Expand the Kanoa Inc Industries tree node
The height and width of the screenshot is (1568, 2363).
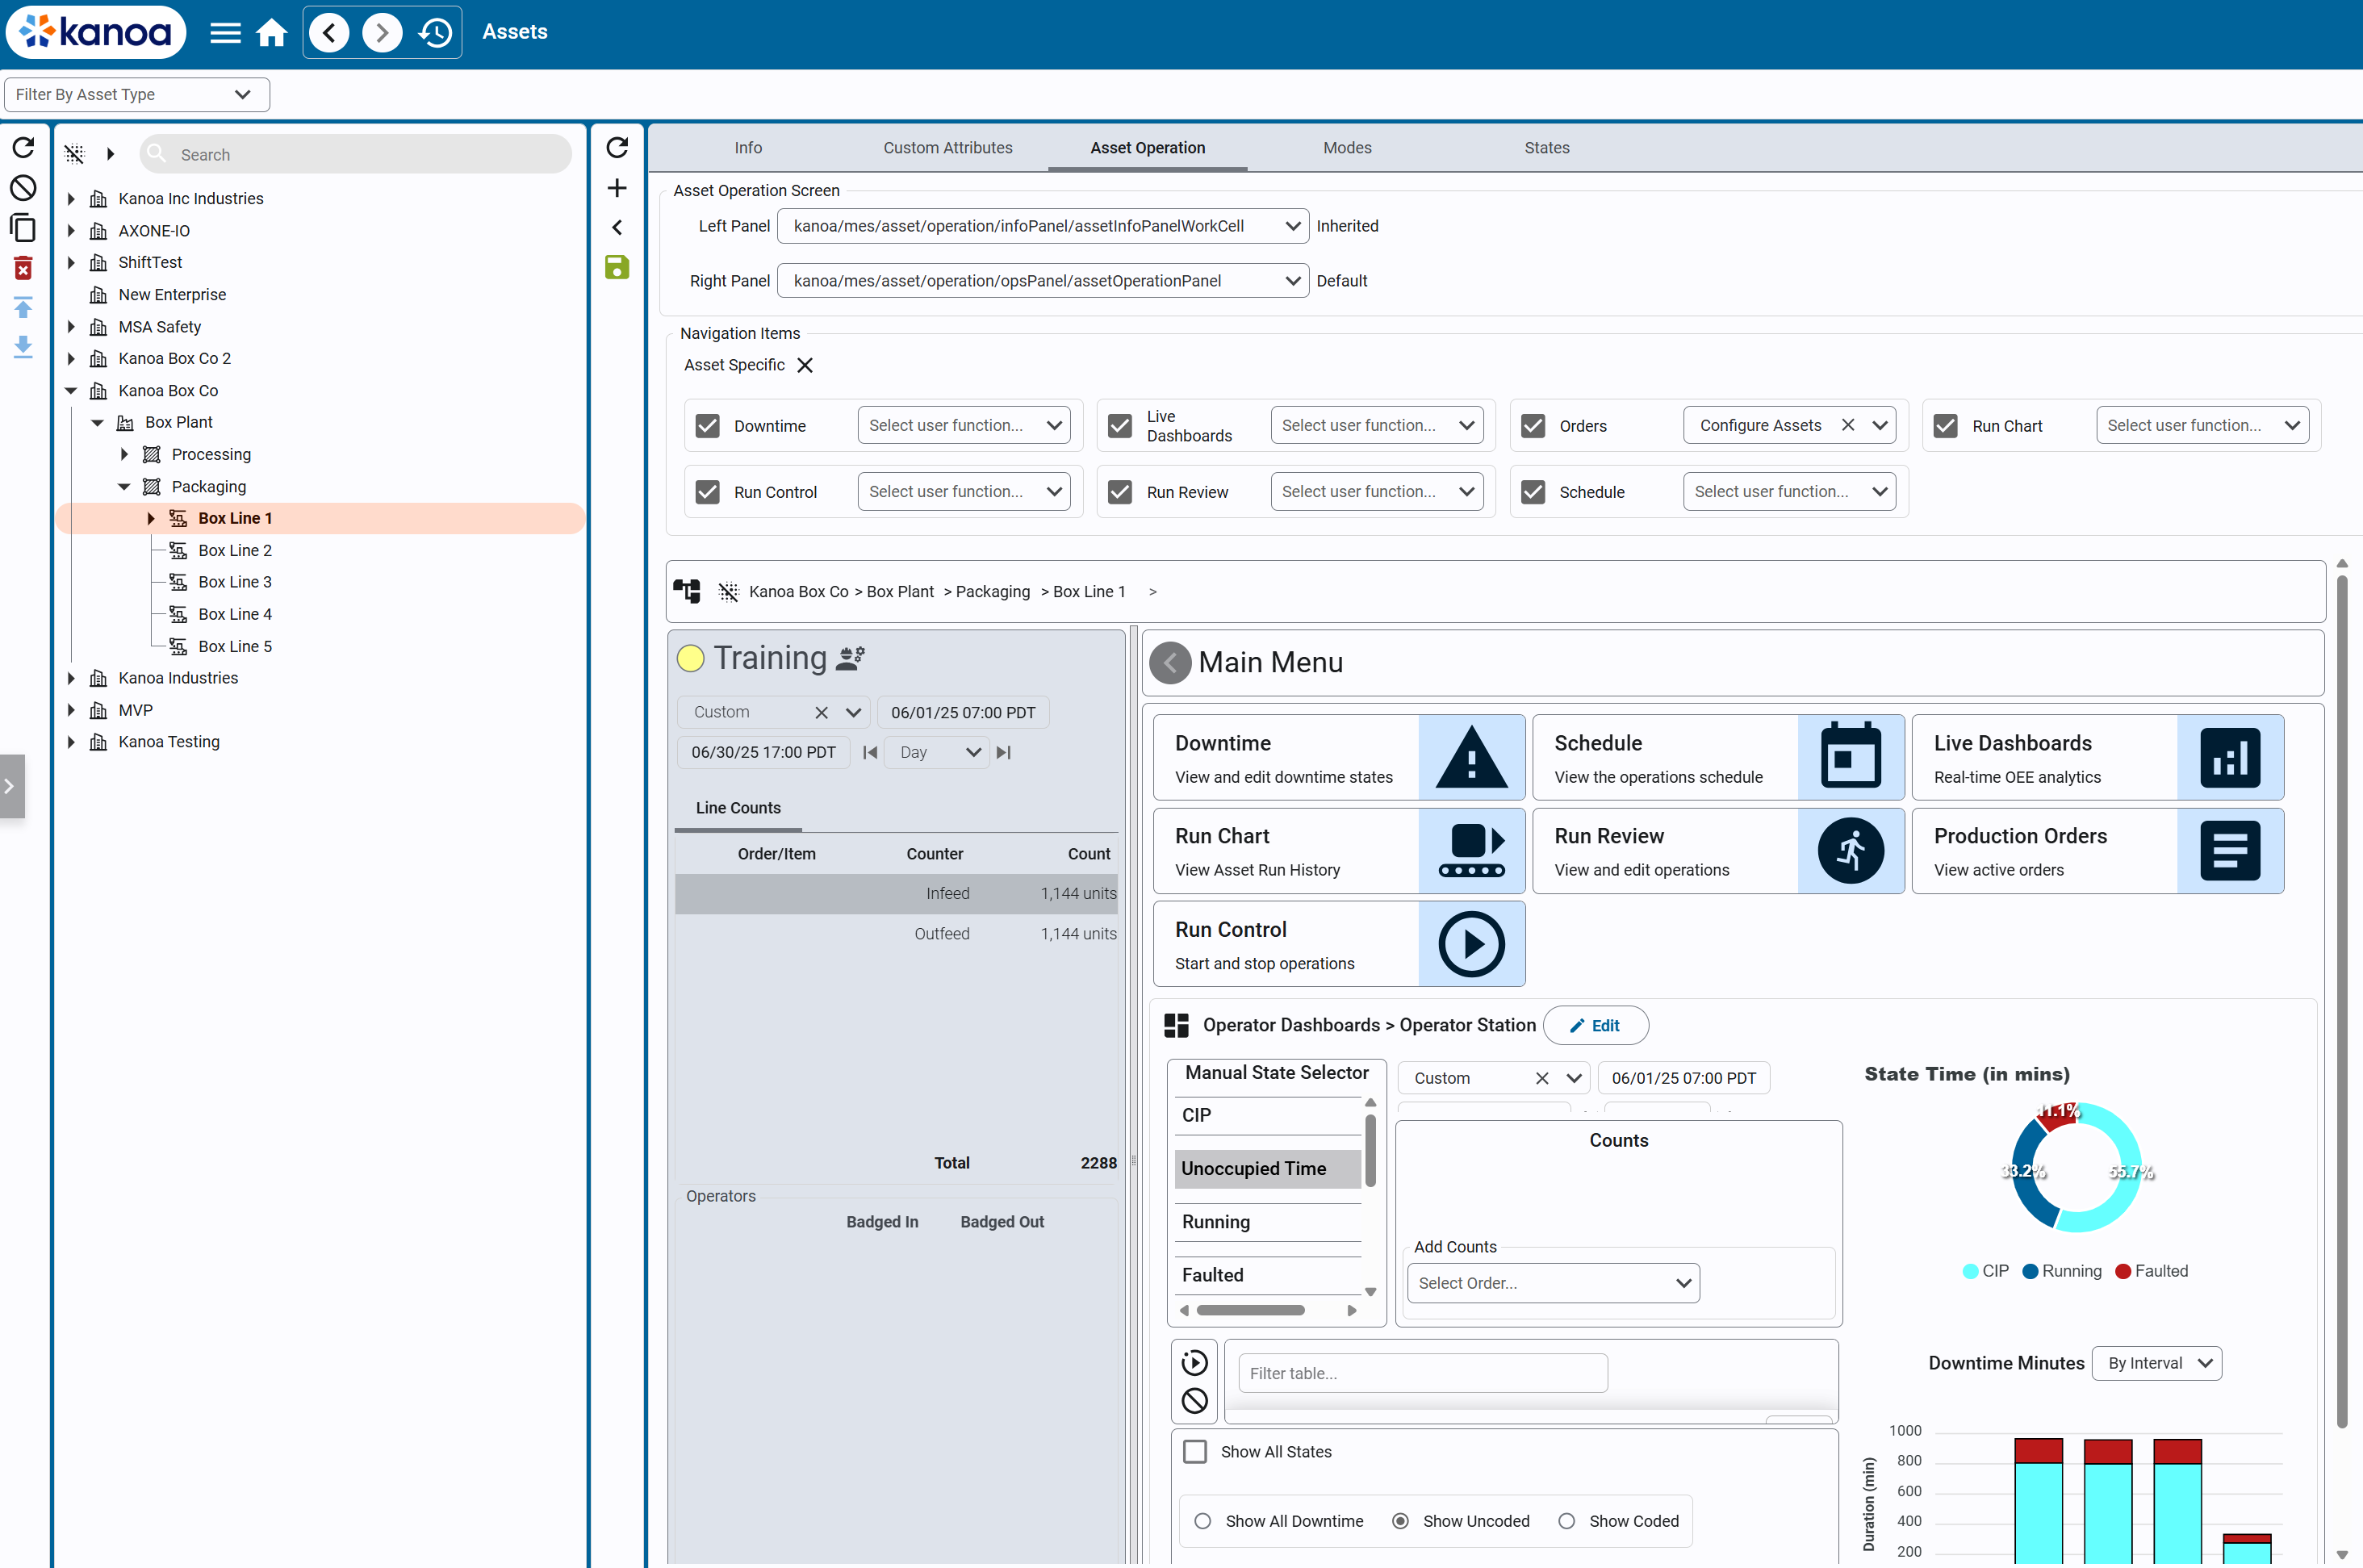click(x=71, y=199)
